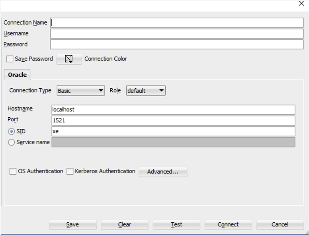This screenshot has width=309, height=235.
Task: Click the Username label
Action: (x=16, y=33)
